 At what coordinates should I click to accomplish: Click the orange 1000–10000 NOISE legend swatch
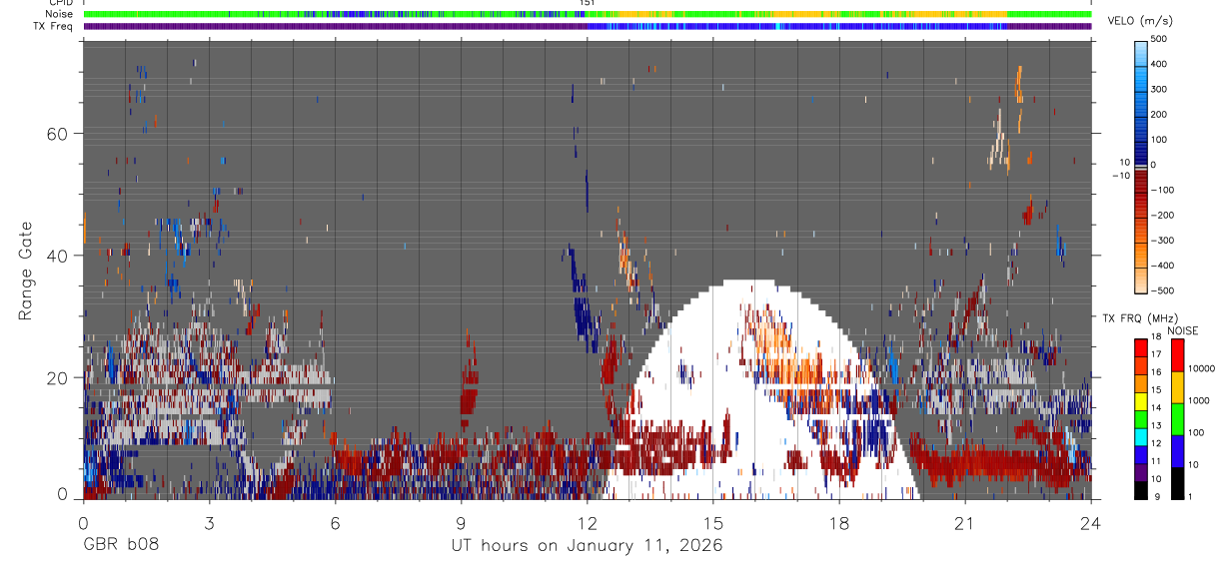[1177, 387]
